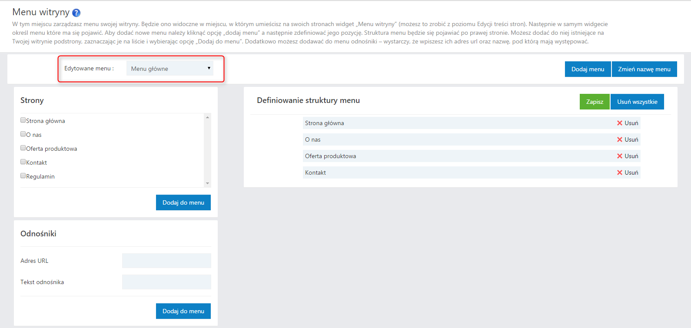Select the Oferta produktowa checkbox
The image size is (691, 328).
[x=23, y=148]
